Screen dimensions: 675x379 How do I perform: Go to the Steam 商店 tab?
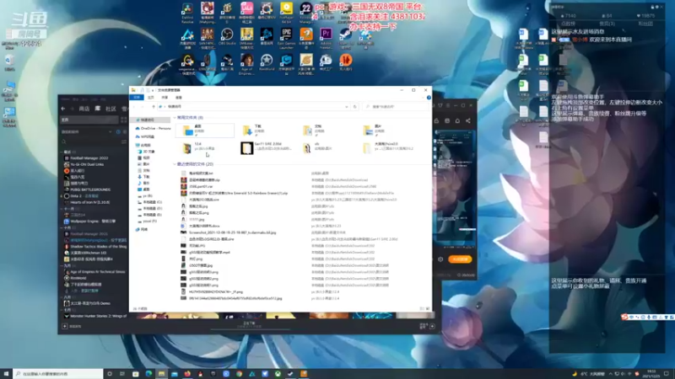tap(84, 109)
